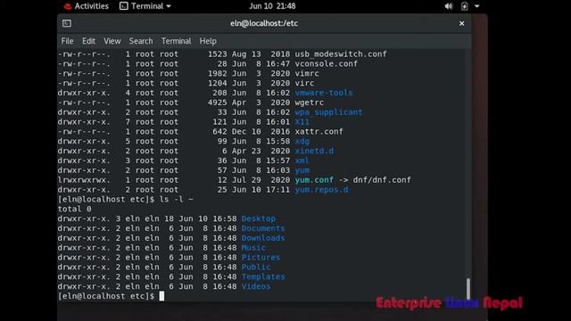The image size is (571, 321).
Task: Click the terminal cursor at last prompt
Action: (x=161, y=296)
